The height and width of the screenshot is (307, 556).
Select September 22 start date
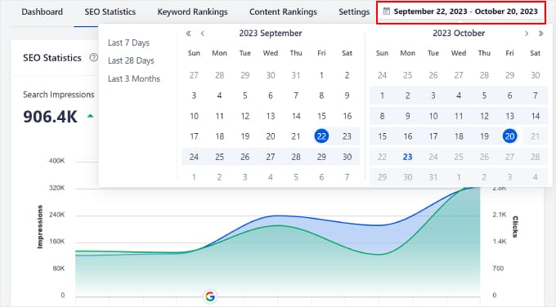(x=321, y=136)
